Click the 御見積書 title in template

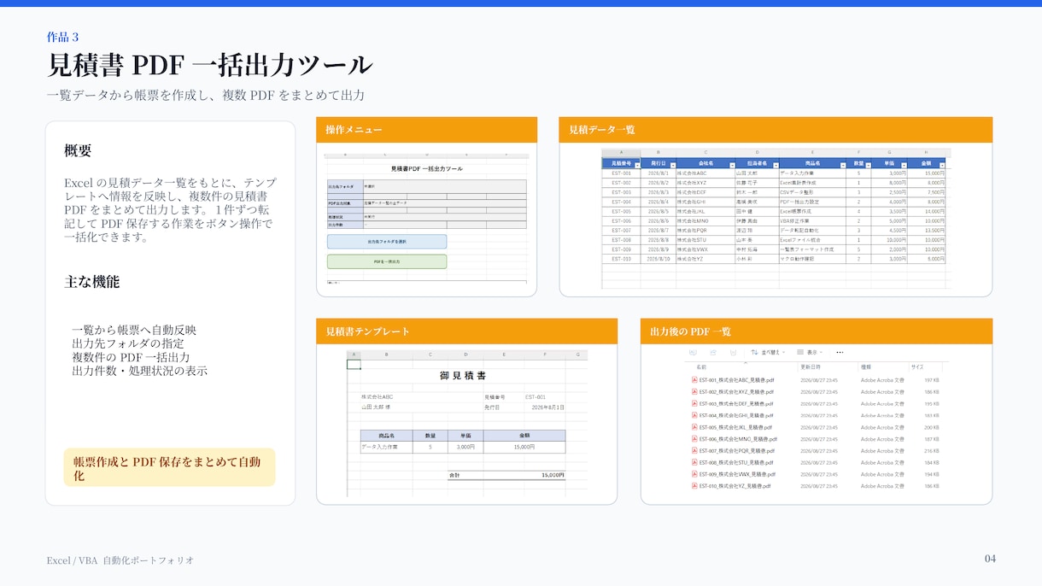pyautogui.click(x=463, y=375)
